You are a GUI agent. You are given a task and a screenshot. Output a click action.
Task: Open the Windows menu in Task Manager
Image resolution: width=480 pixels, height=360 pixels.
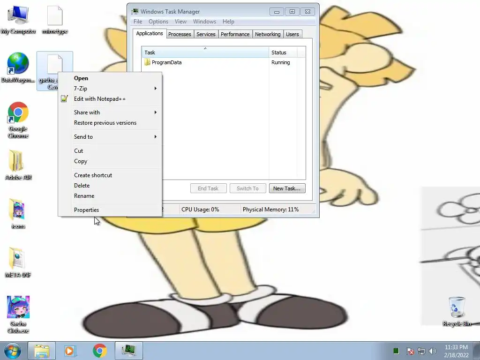coord(204,22)
